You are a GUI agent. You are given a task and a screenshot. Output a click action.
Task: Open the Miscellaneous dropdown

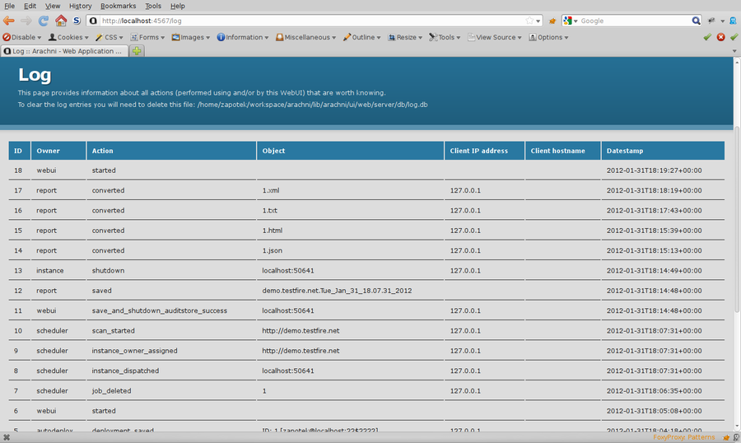point(305,37)
